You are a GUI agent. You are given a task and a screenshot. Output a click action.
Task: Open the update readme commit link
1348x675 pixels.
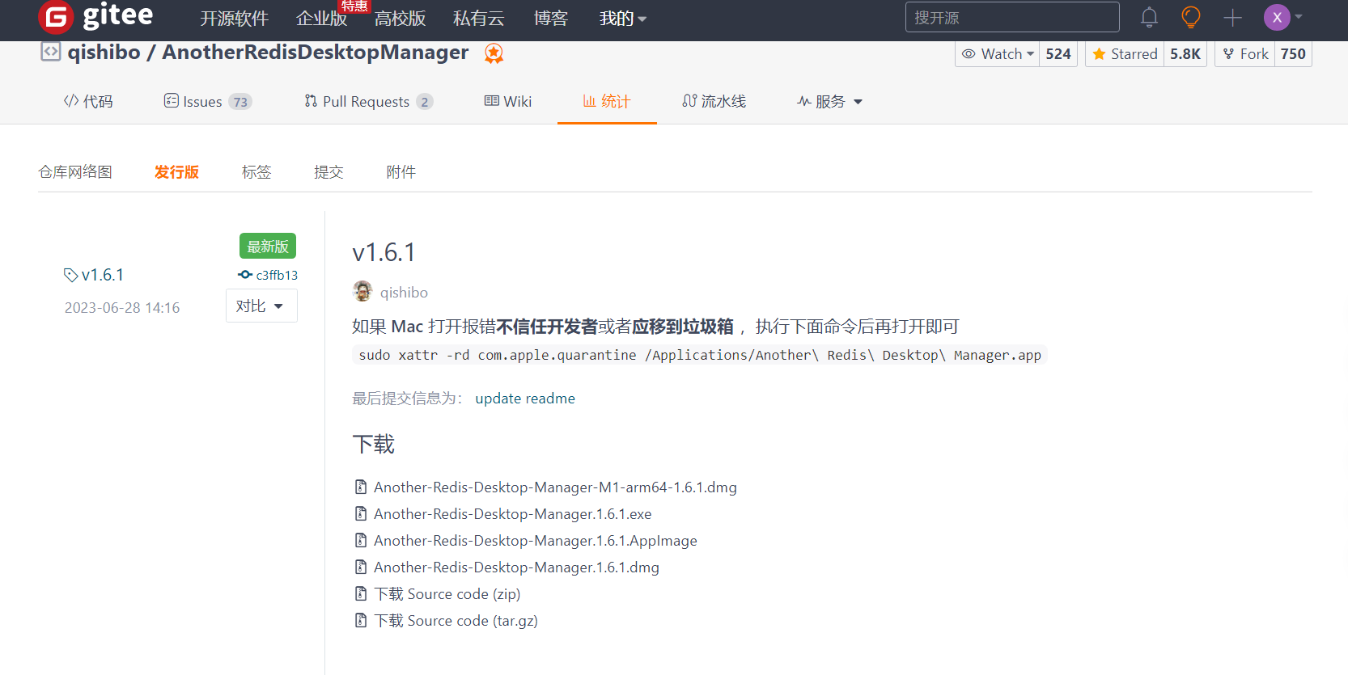[525, 399]
